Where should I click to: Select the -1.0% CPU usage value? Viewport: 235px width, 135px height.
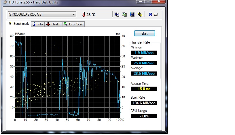coord(144,116)
